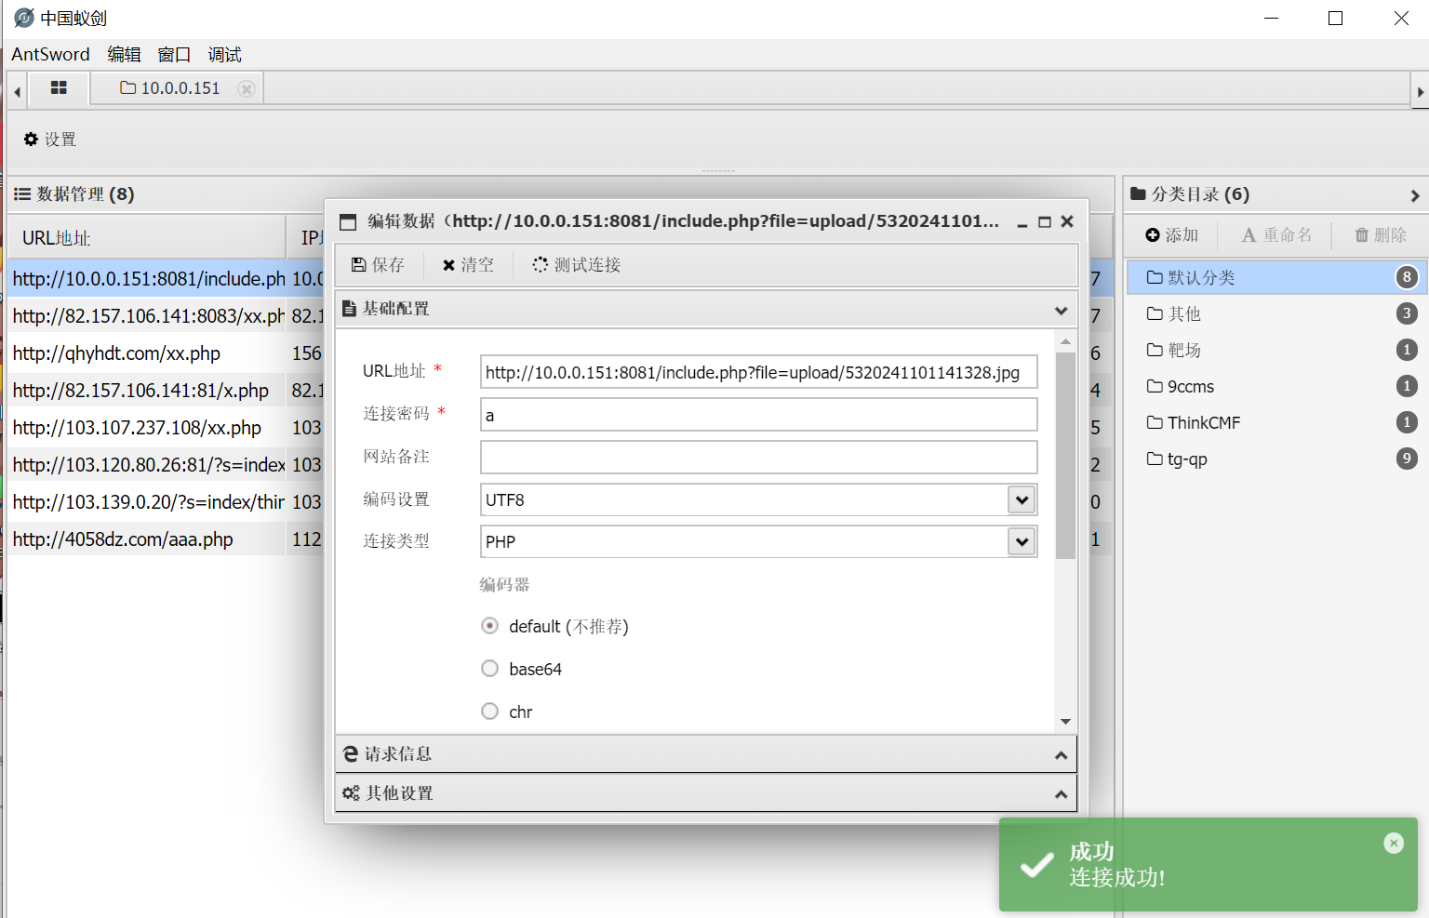Image resolution: width=1429 pixels, height=918 pixels.
Task: Click the dialog vertical scrollbar thumb
Action: pyautogui.click(x=1065, y=456)
